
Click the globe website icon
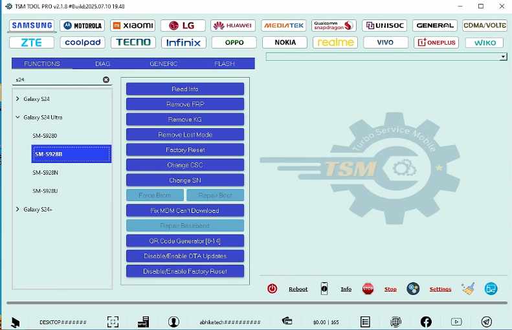(395, 322)
